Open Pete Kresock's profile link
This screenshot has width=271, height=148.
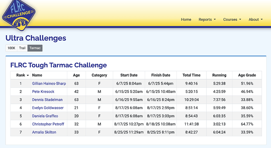(x=43, y=92)
